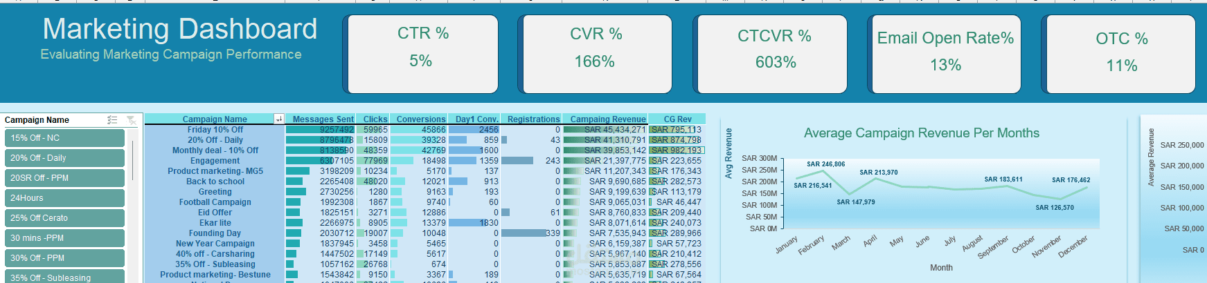Choose 30 mins -PPM in slicer
The image size is (1207, 283).
64,238
